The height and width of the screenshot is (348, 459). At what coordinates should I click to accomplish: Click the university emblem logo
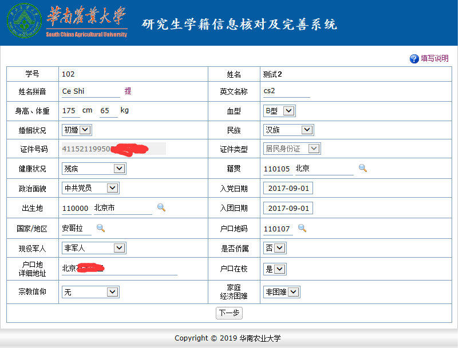tap(24, 21)
